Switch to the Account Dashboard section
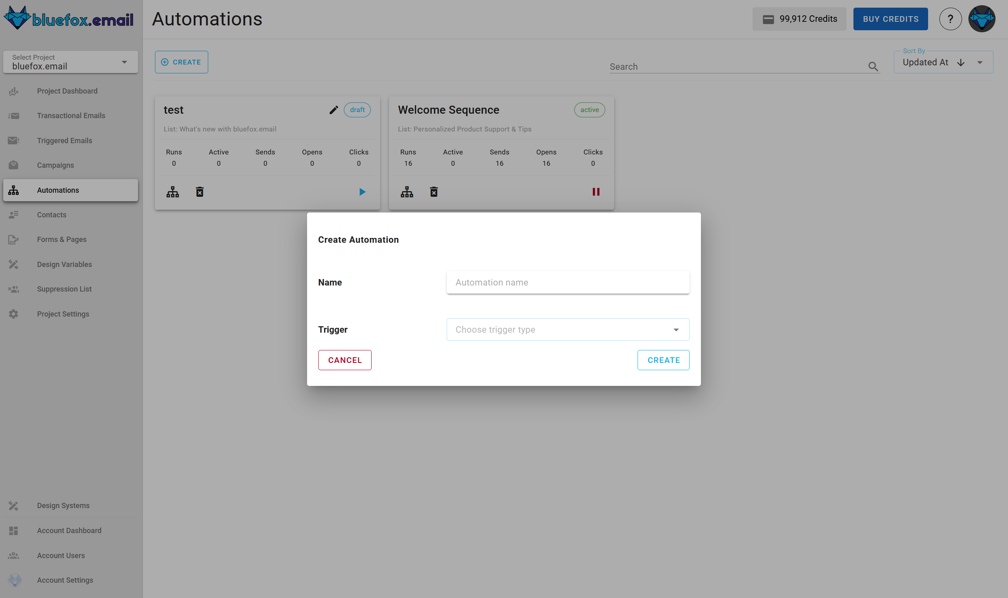Screen dimensions: 1008x598 click(x=69, y=530)
